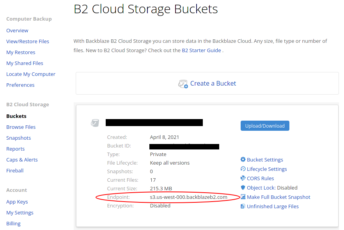
Task: Click the B2 Cloud Storage Buckets heading
Action: tap(146, 9)
